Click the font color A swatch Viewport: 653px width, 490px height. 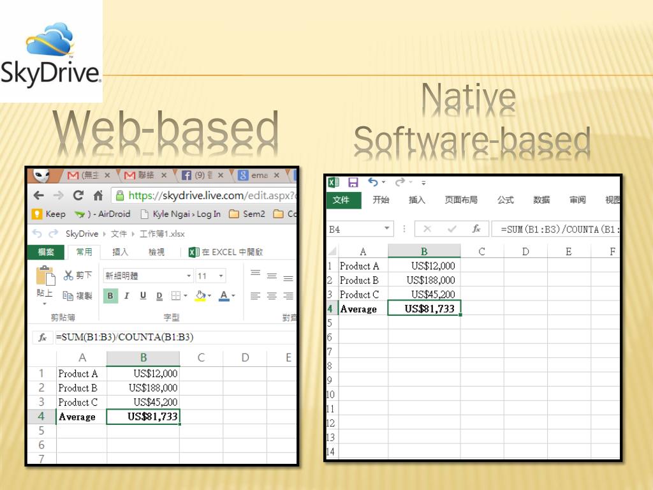[x=224, y=295]
